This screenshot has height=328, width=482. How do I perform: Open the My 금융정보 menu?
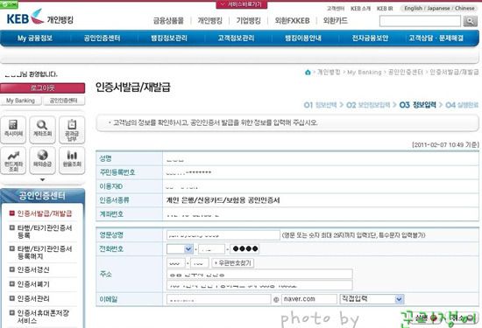35,38
